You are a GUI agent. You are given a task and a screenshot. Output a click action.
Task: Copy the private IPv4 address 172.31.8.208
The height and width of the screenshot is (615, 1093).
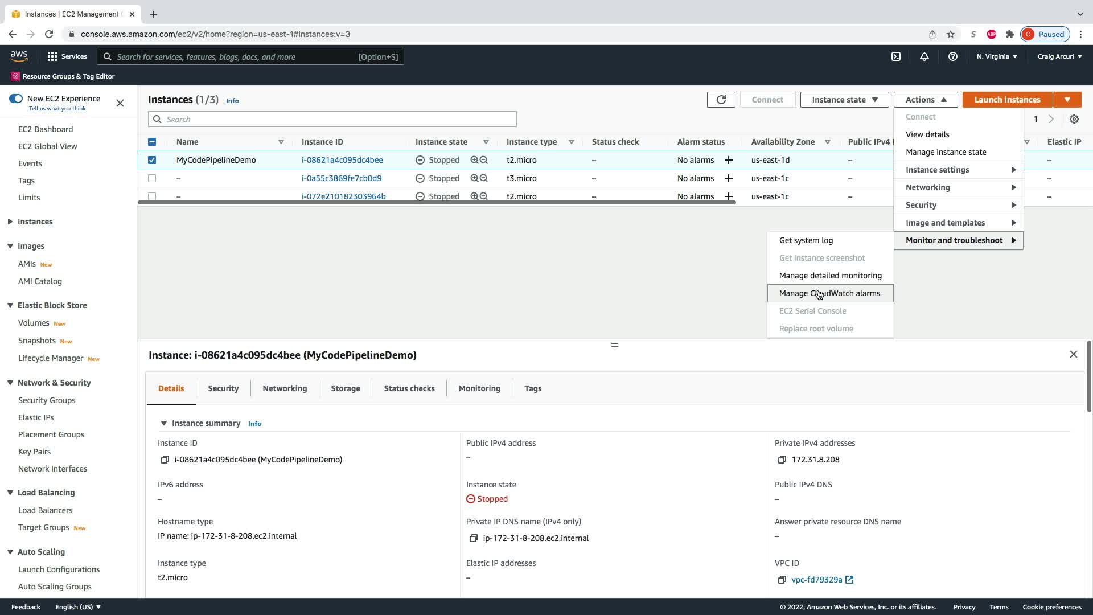click(x=782, y=460)
